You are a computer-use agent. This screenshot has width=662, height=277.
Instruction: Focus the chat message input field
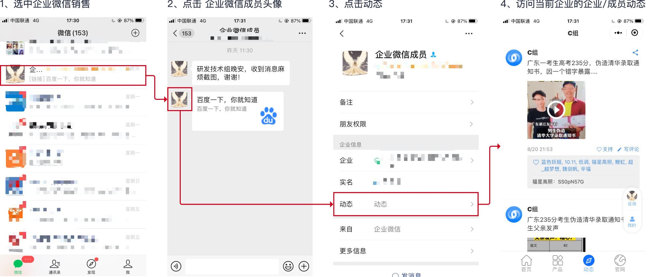(232, 266)
